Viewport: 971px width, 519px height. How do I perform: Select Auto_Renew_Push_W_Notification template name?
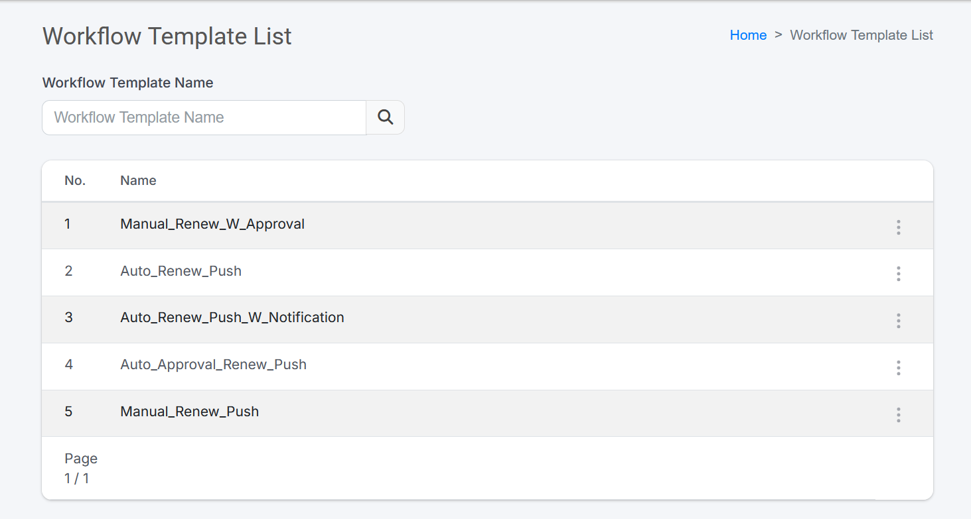point(232,317)
